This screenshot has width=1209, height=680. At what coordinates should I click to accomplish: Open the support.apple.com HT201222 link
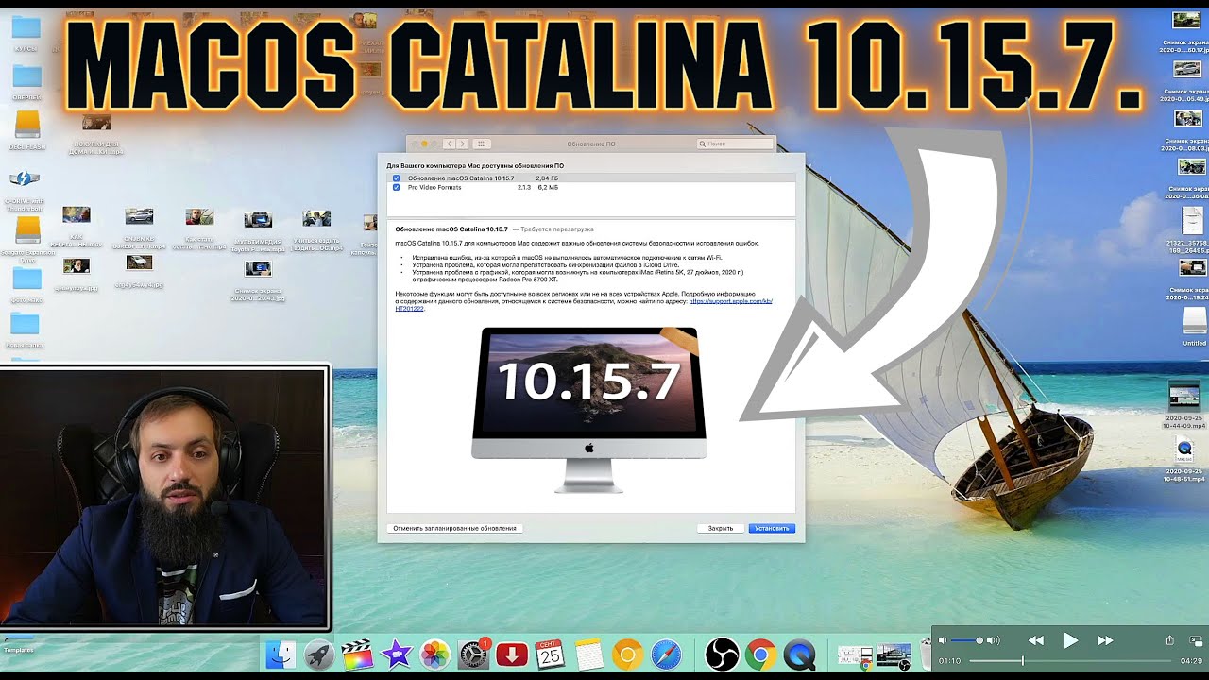(x=731, y=300)
